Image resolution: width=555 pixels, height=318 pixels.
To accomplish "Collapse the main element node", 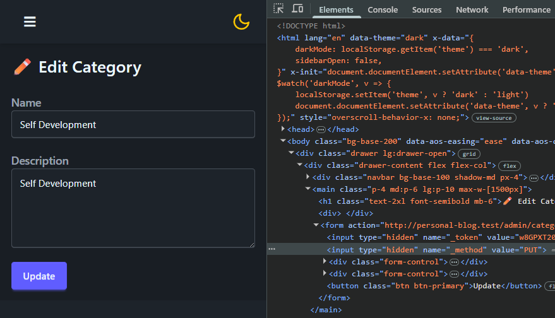I will click(307, 189).
